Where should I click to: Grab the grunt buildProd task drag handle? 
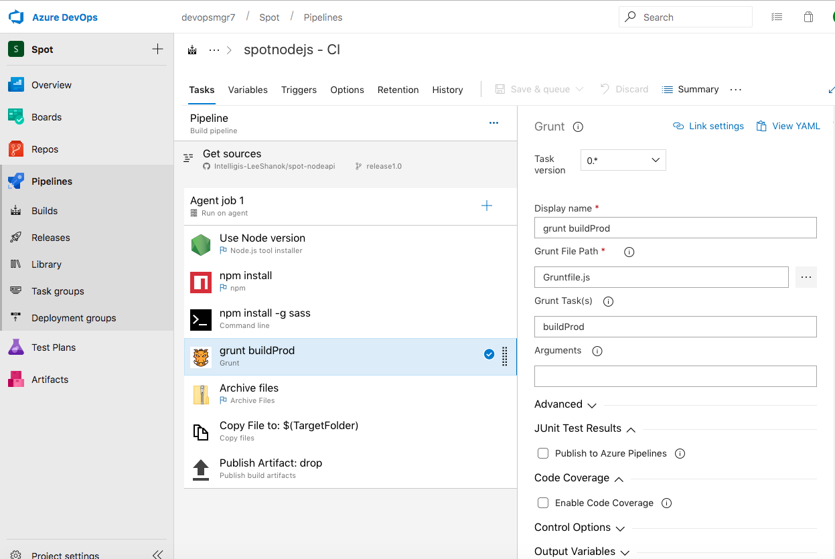505,357
